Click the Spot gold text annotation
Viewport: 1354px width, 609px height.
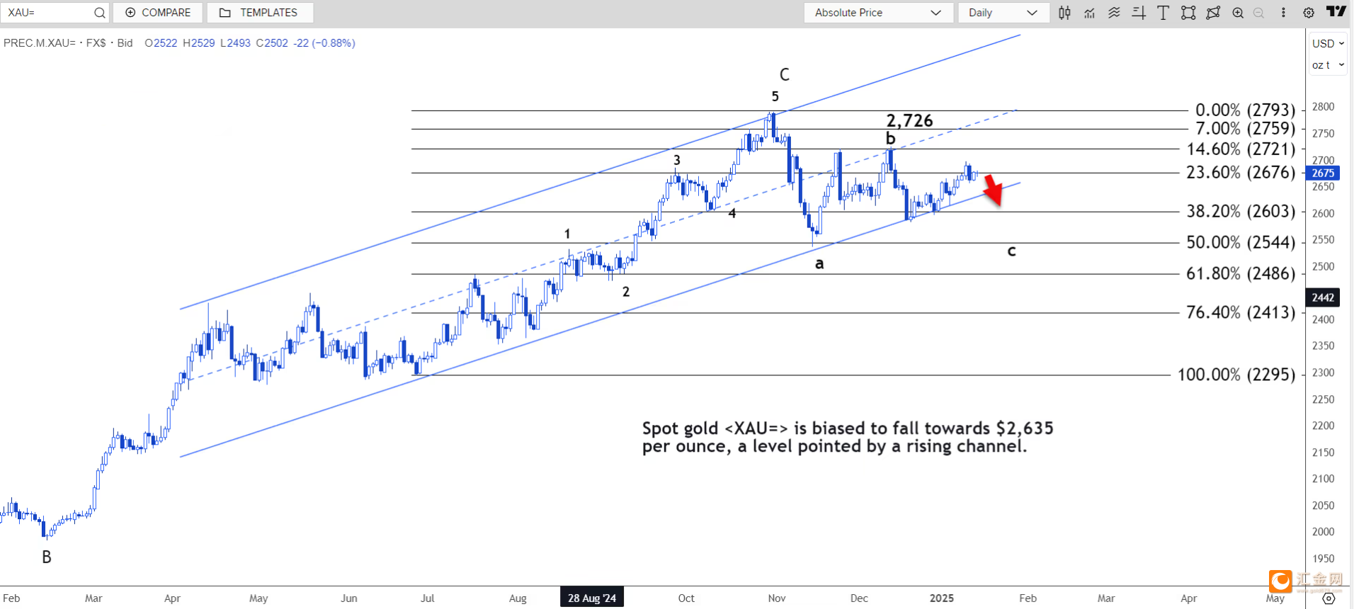848,437
